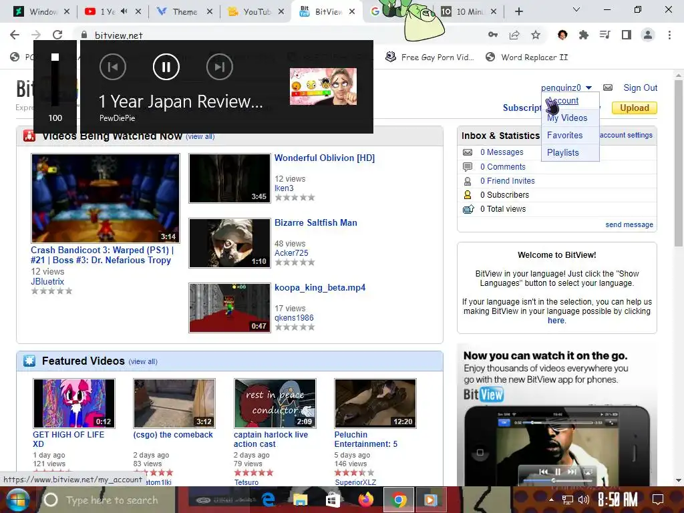Open Firefox from the taskbar
Viewport: 684px width, 513px height.
365,500
